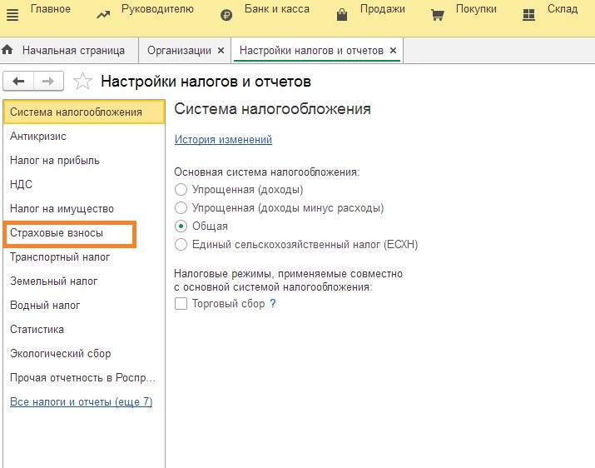Select НДС in the sidebar
Screen dimensions: 595x468
[x=84, y=184]
